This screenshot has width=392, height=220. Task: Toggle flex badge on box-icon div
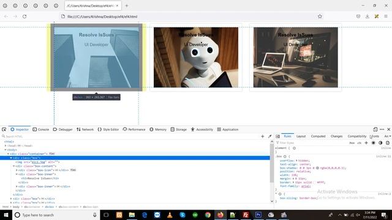click(73, 170)
